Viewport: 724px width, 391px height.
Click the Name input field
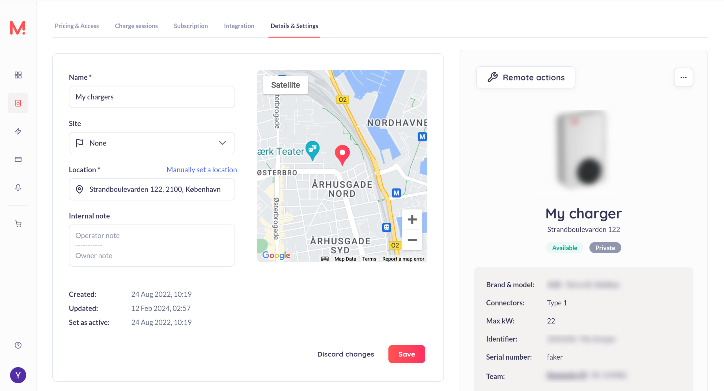pos(152,97)
